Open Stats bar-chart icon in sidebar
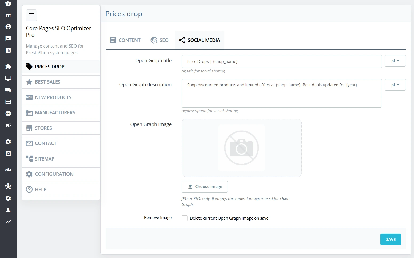Image resolution: width=414 pixels, height=258 pixels. [x=8, y=50]
